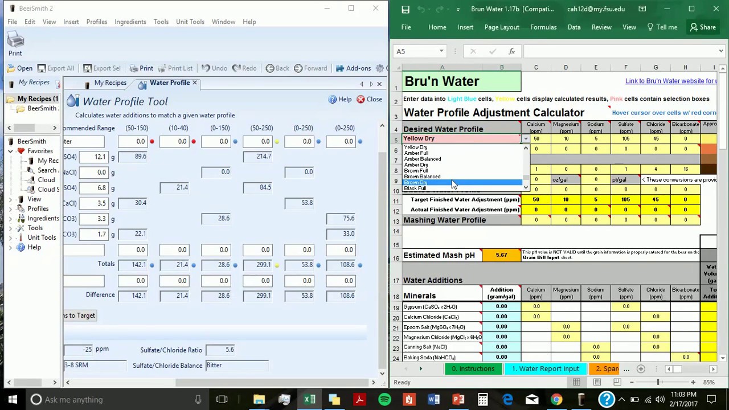Click Excel's Save icon in quick access toolbar
Screen dimensions: 729x410
click(x=405, y=9)
